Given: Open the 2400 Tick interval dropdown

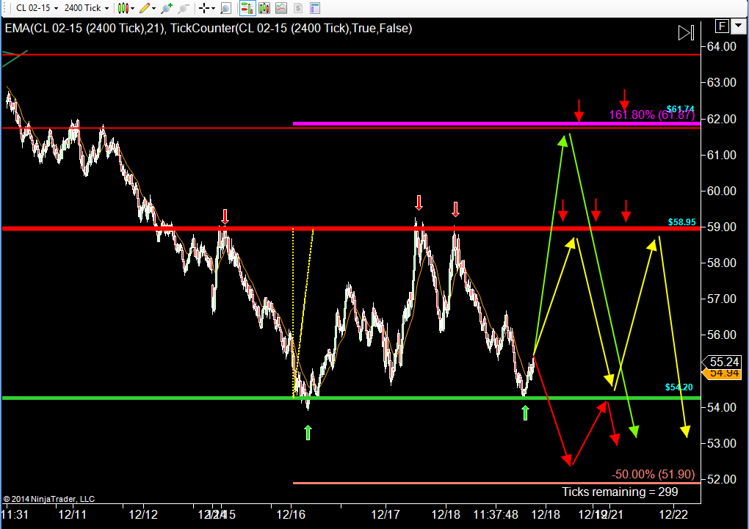Looking at the screenshot, I should [87, 8].
